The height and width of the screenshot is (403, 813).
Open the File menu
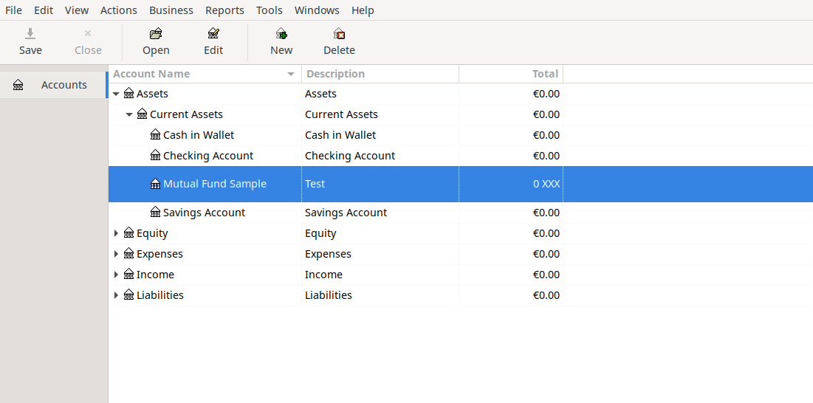click(x=13, y=10)
